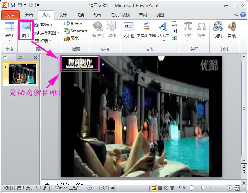The height and width of the screenshot is (193, 248).
Task: Expand 相册 dropdown arrow
Action: click(x=51, y=41)
